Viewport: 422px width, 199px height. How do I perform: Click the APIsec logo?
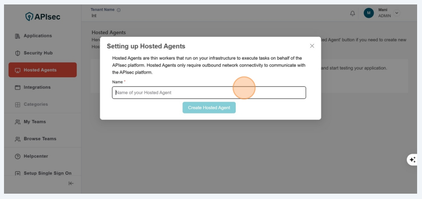[x=43, y=17]
